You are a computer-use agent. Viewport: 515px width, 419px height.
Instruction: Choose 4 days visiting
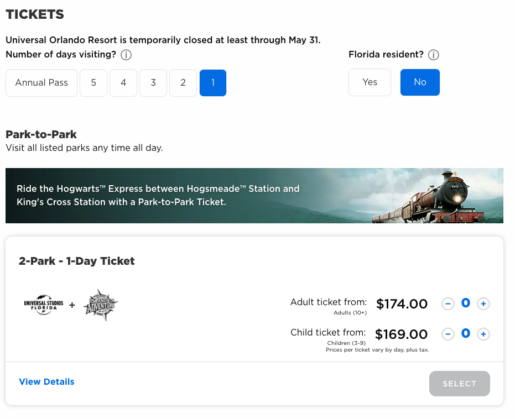pos(123,83)
